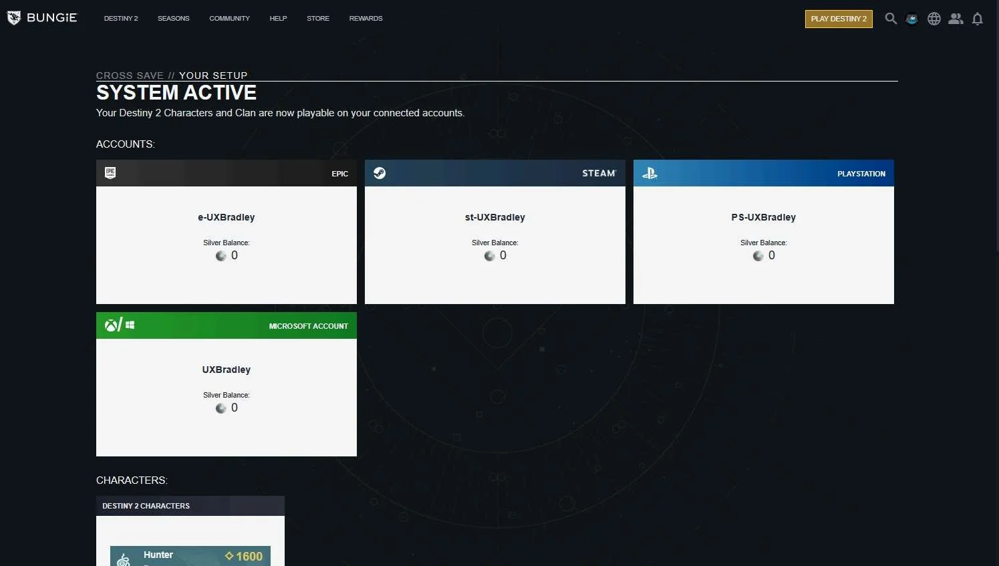
Task: Click the Hunter class emblem icon
Action: pyautogui.click(x=124, y=559)
